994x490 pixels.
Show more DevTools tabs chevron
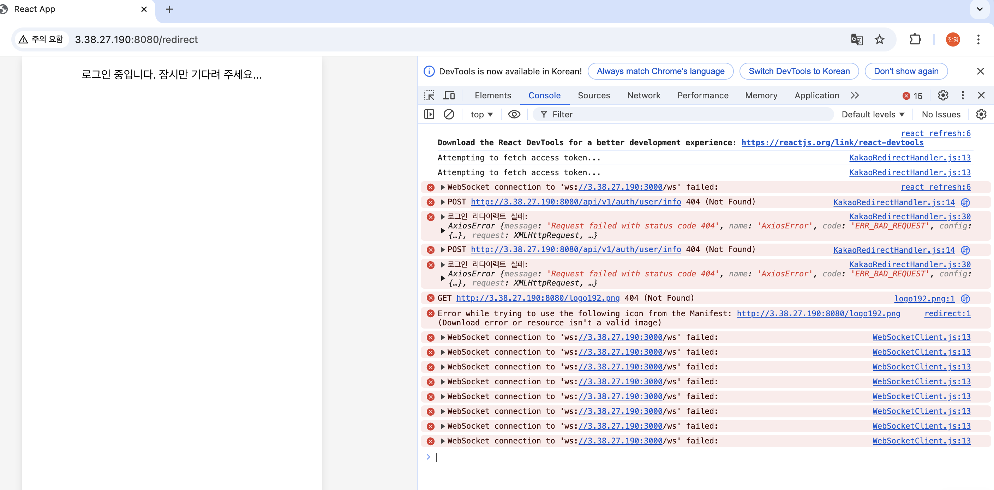(855, 95)
